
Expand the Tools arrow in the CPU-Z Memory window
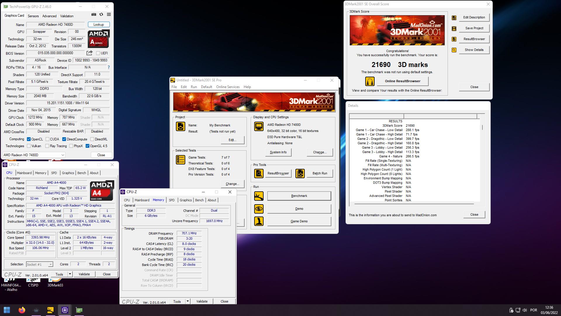(x=188, y=301)
